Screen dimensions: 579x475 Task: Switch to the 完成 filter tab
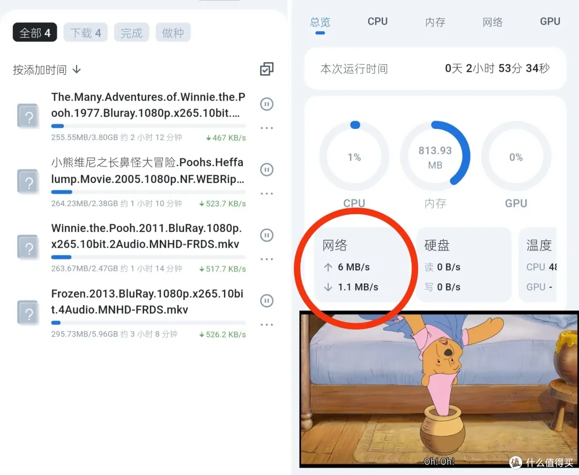131,33
